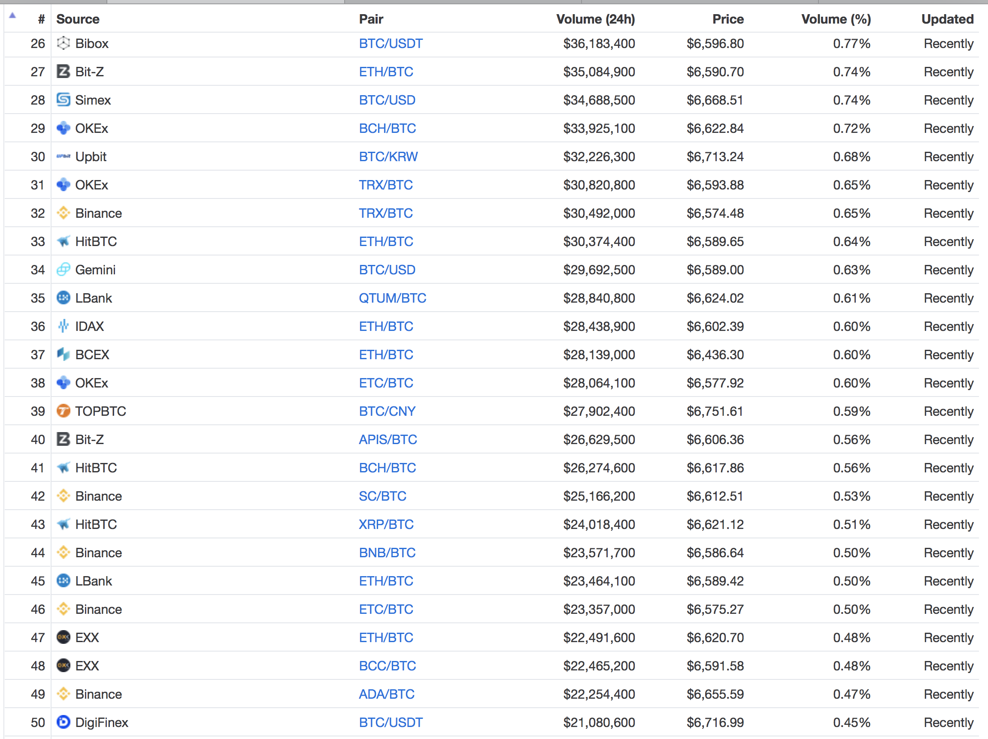This screenshot has width=988, height=739.
Task: Sort by the Updated column header
Action: click(947, 19)
